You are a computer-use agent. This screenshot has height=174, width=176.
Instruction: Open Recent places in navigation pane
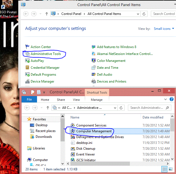click(46, 131)
